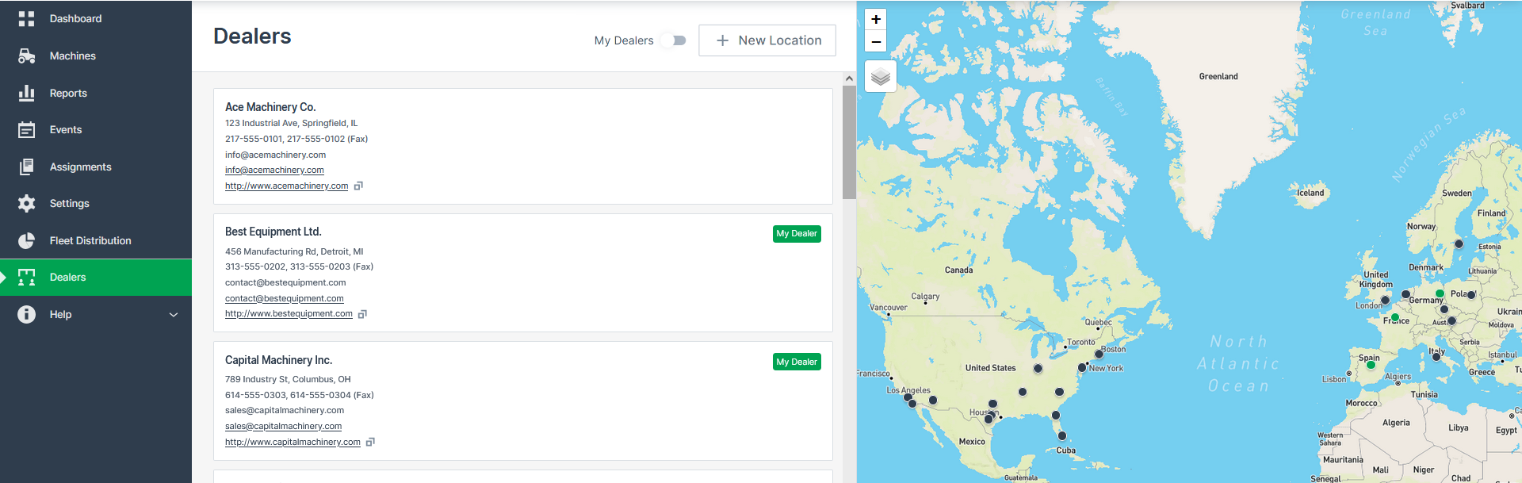Open the Settings menu item
1522x483 pixels.
(x=70, y=204)
